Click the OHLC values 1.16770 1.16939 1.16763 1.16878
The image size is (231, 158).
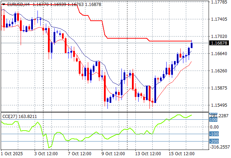[x=67, y=5]
